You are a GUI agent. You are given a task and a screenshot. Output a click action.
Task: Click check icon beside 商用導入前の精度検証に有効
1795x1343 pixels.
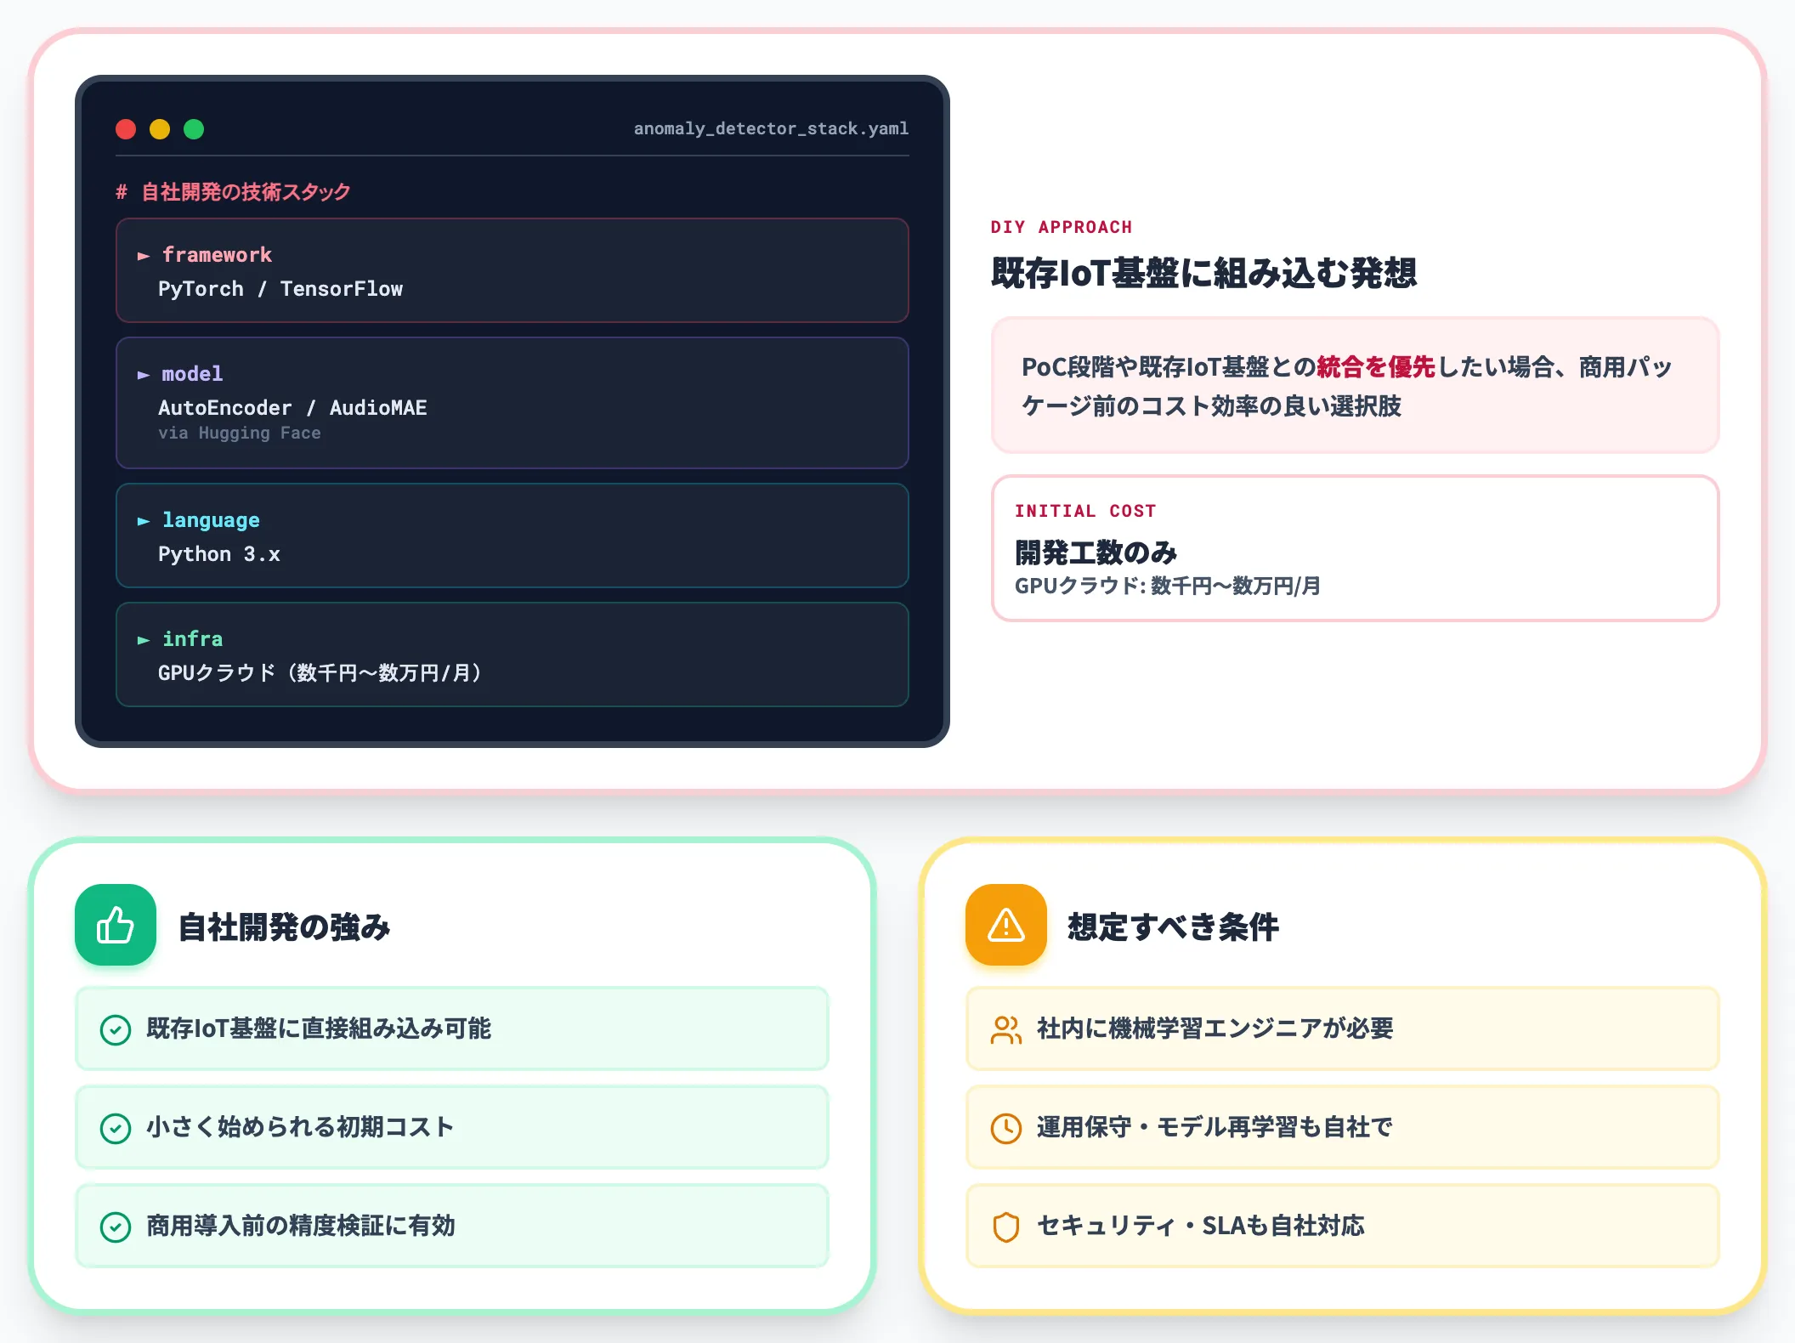[116, 1227]
